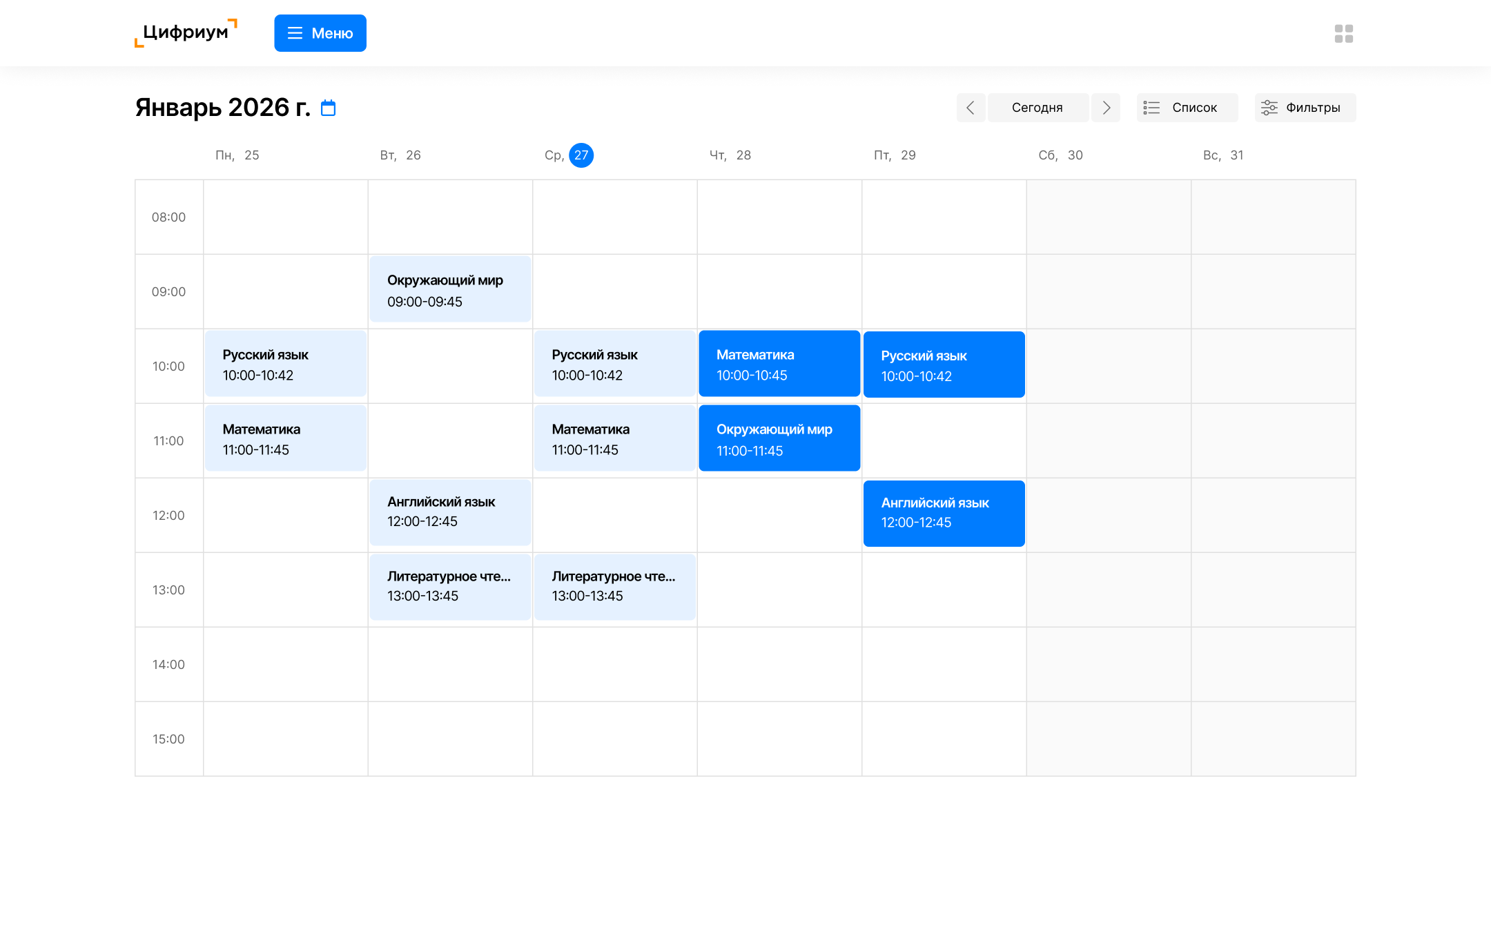The image size is (1491, 932).
Task: Open Thursday Окружающий мир 11:00 lesson
Action: click(x=779, y=439)
